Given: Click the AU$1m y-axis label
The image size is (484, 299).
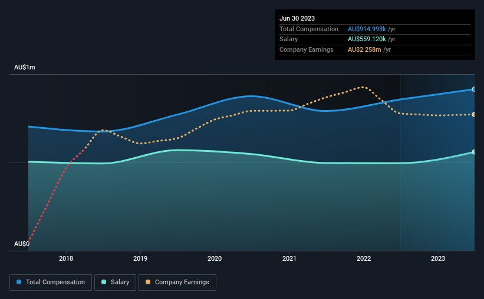Looking at the screenshot, I should tap(24, 67).
